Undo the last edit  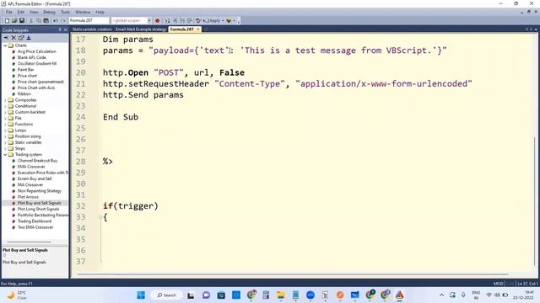tap(56, 21)
